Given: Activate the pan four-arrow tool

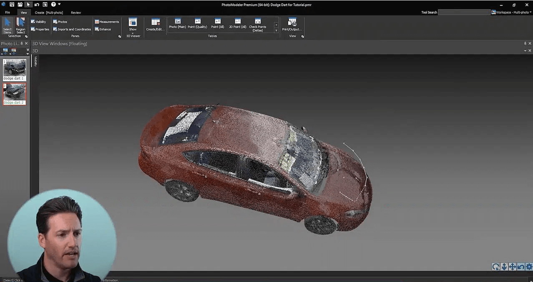Looking at the screenshot, I should pos(513,267).
